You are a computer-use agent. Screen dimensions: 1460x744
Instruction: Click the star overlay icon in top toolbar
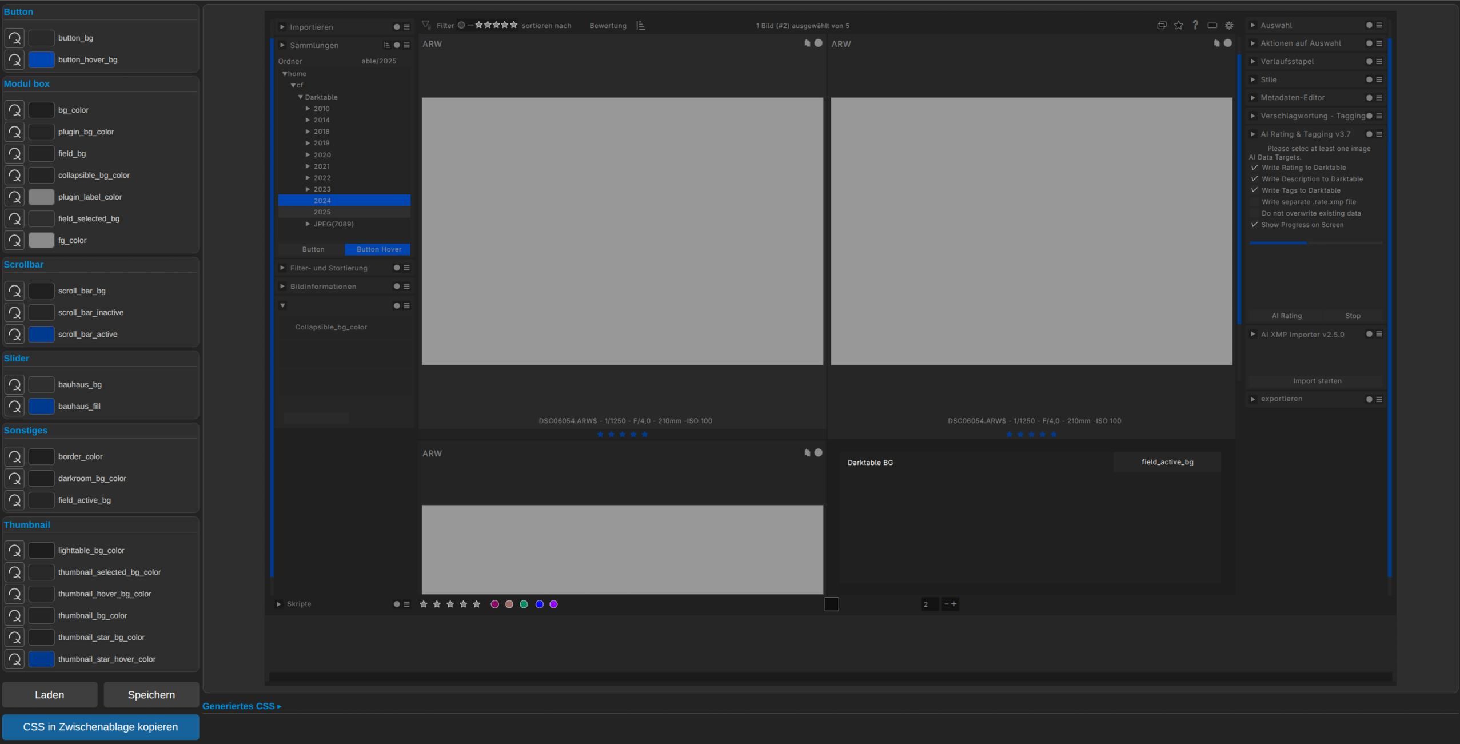tap(1178, 26)
